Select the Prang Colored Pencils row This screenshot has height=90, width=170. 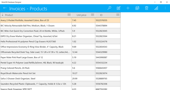click(60, 68)
